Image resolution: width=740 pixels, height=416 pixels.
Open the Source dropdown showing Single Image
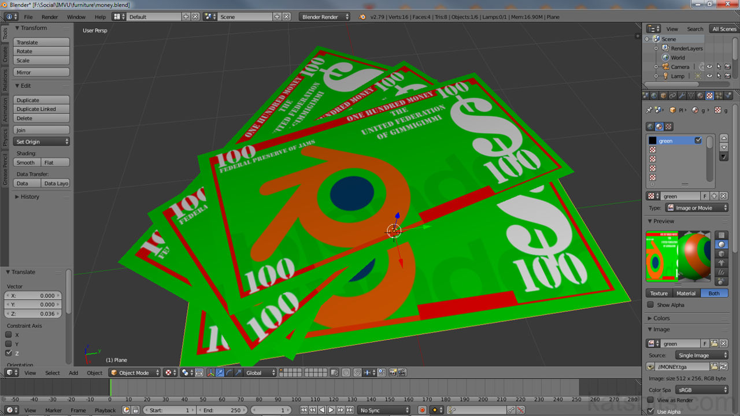(701, 355)
